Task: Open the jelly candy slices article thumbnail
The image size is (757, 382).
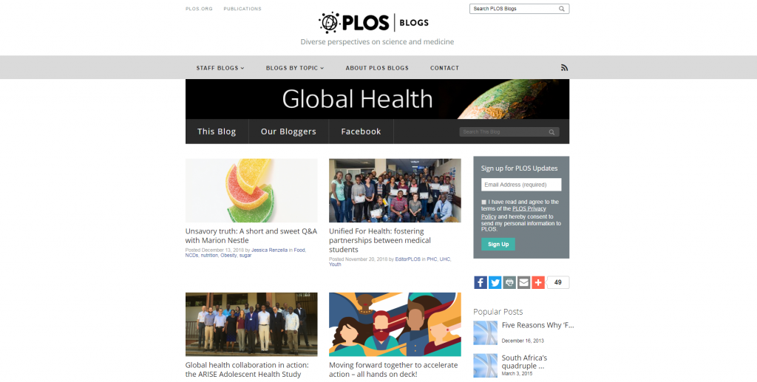Action: pos(251,191)
